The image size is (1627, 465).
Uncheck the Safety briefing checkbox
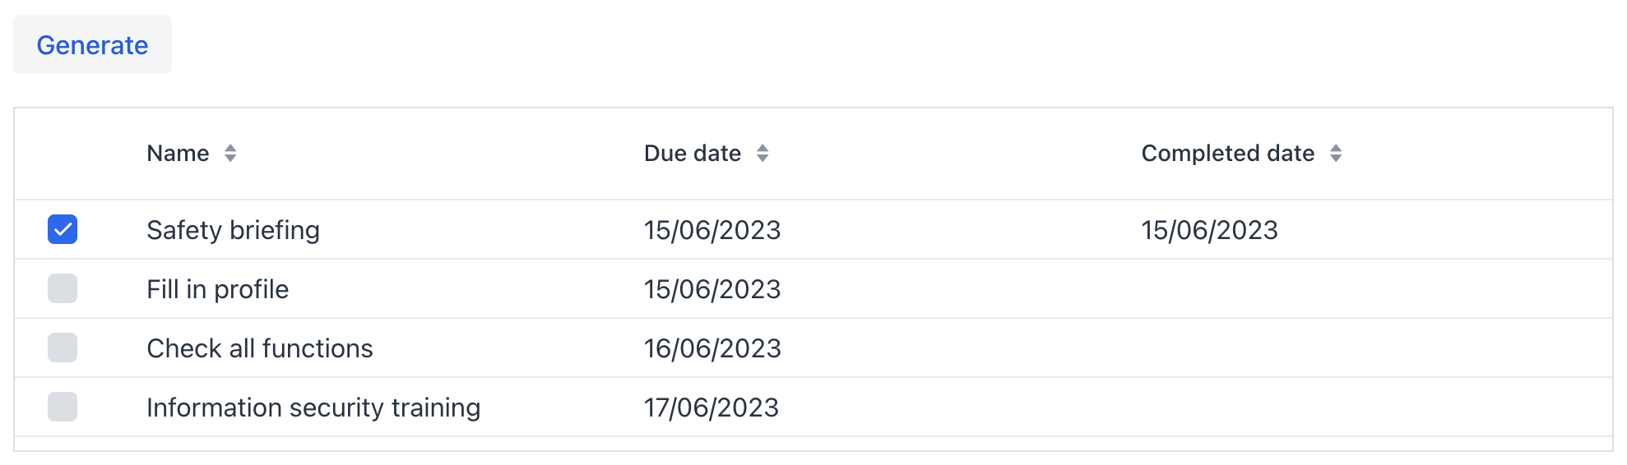(x=63, y=229)
